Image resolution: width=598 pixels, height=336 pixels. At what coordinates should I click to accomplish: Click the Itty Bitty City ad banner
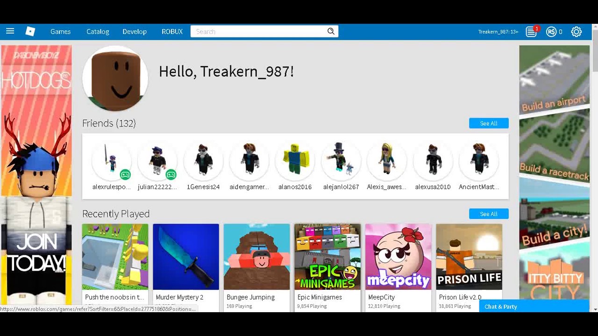(x=555, y=172)
